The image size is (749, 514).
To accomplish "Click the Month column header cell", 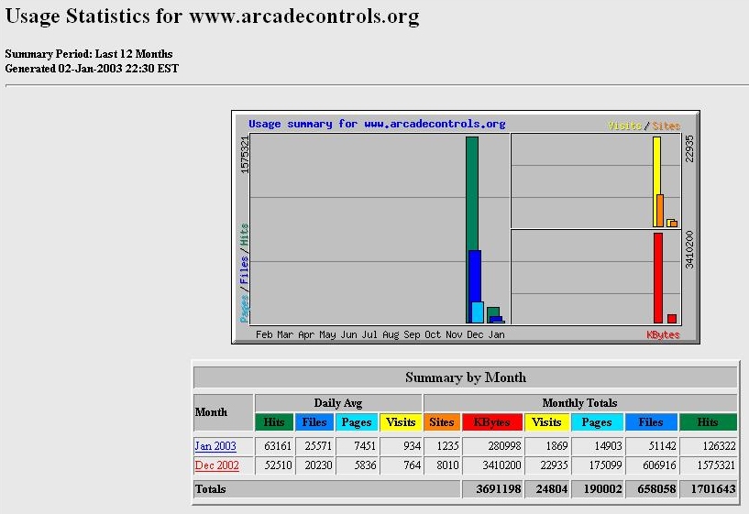I will pos(223,412).
